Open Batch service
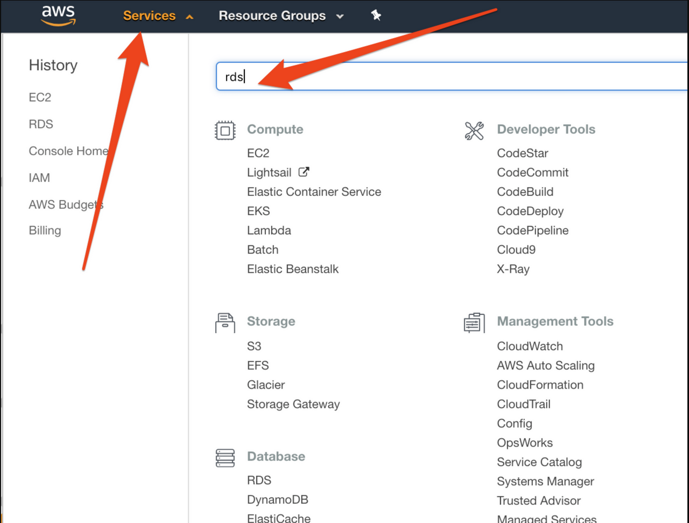 pos(263,250)
